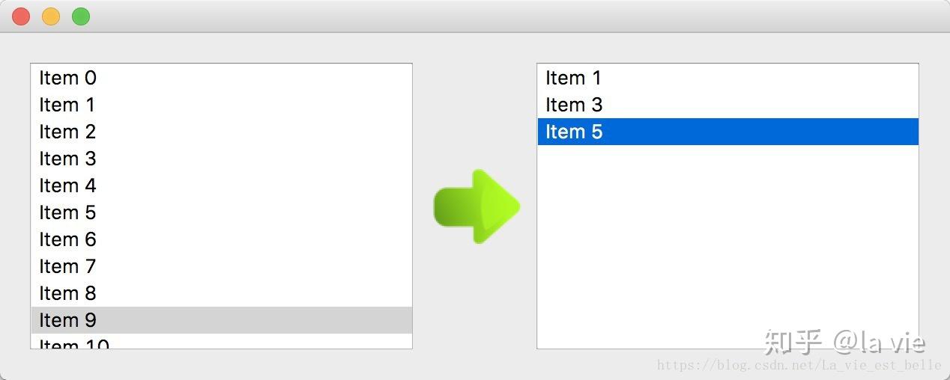Click the highlighted Item 9 row

point(68,320)
